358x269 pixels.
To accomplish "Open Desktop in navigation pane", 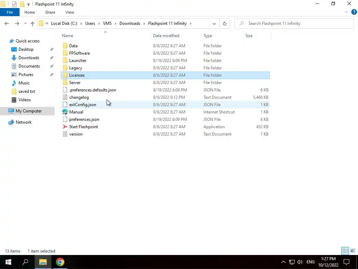I will tap(26, 49).
